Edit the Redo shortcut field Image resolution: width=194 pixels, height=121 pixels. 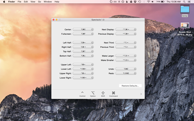[126, 73]
